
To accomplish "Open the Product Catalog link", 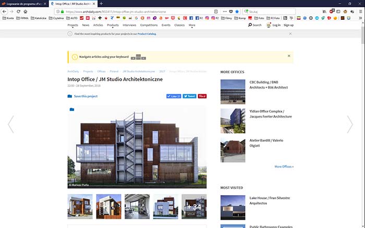I will click(147, 34).
